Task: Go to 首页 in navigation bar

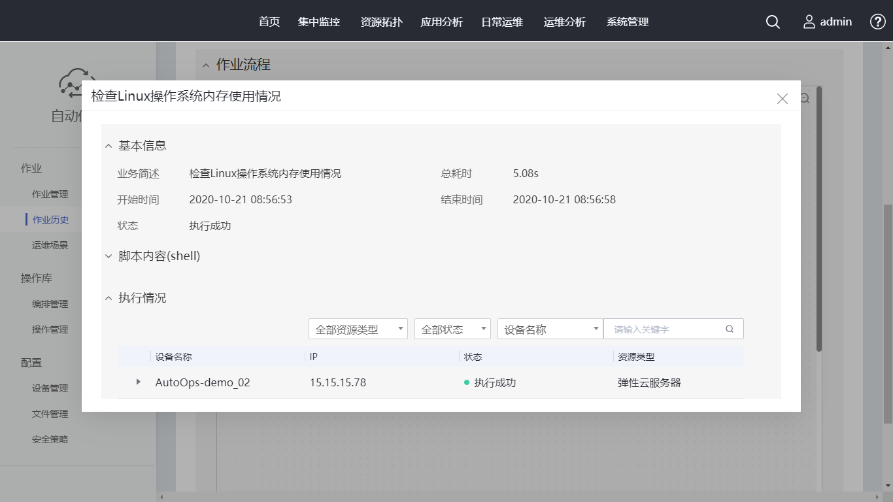Action: click(x=269, y=22)
